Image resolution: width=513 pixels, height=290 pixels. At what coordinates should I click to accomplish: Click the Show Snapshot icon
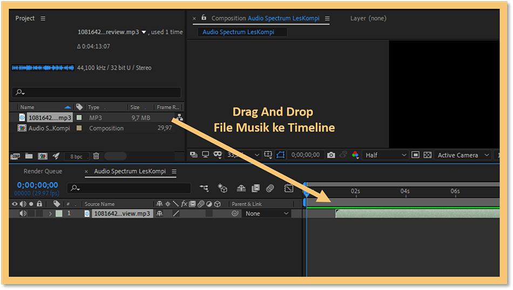coord(343,155)
